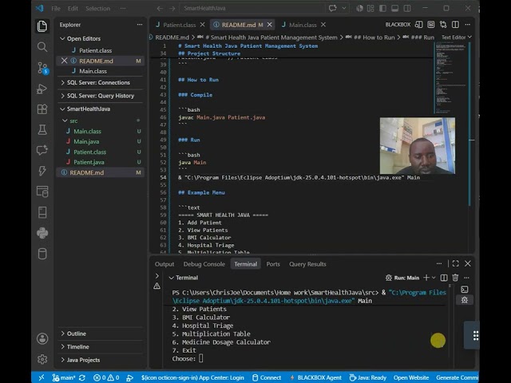Click errors and warnings count in status bar
Viewport: 511px width, 383px height.
point(106,377)
